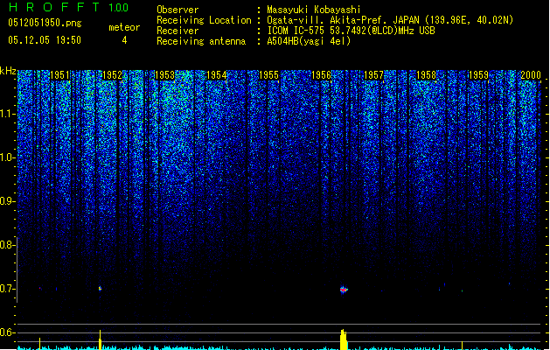Click the meteor count value 4
This screenshot has width=550, height=350.
pyautogui.click(x=124, y=40)
